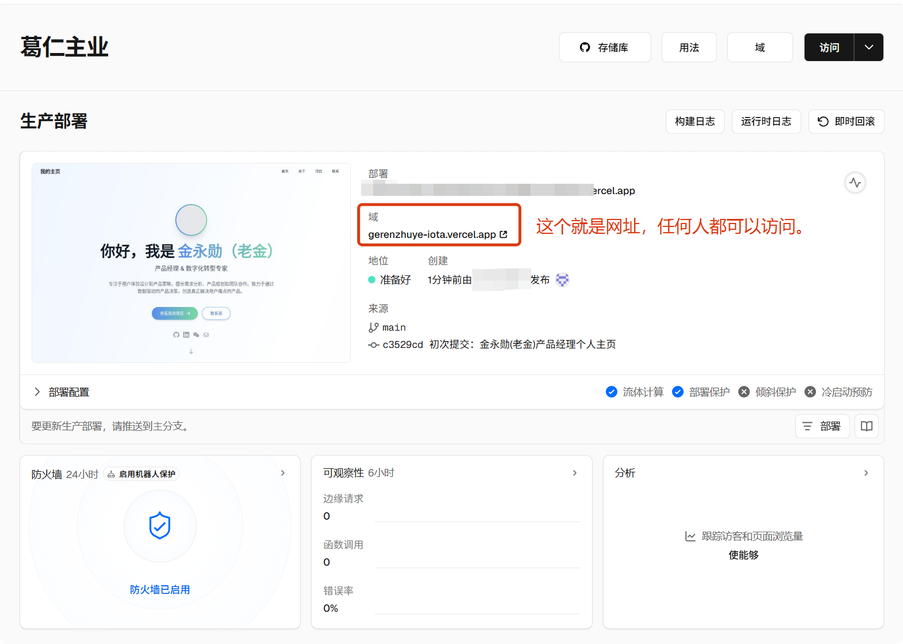Click the activity pulse icon in deployment card

tap(855, 183)
